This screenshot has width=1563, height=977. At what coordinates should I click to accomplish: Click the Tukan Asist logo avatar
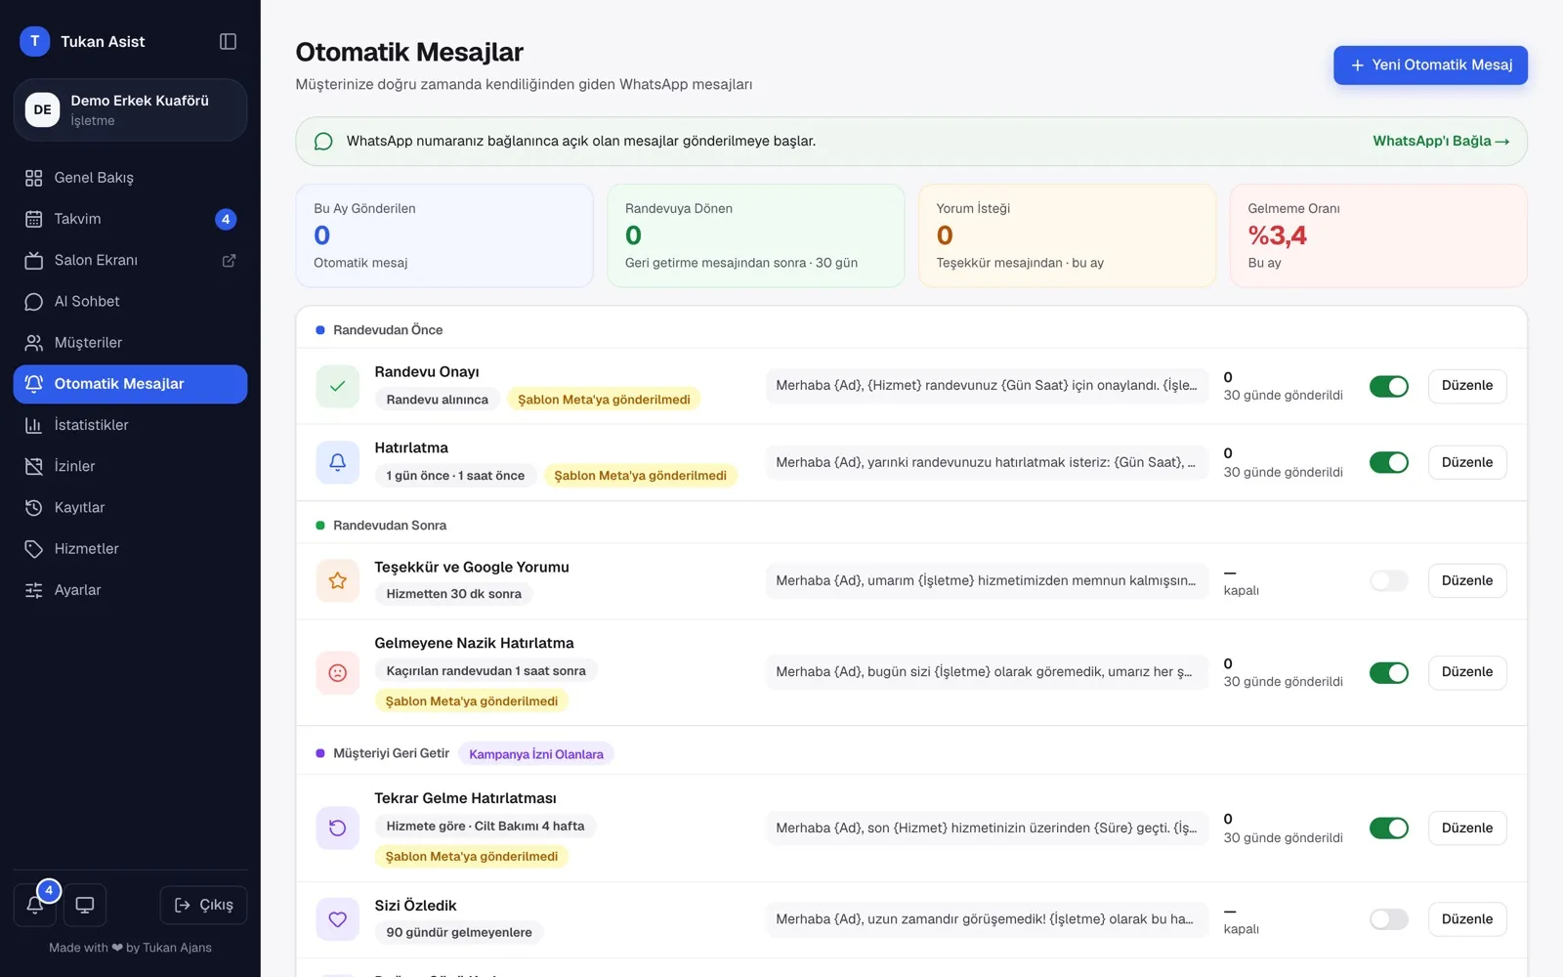coord(34,41)
